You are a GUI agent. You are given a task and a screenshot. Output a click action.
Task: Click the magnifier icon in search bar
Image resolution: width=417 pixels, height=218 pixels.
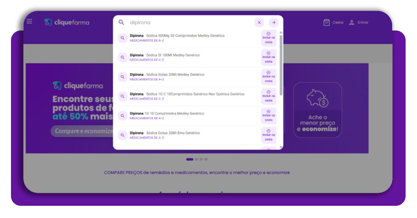click(x=121, y=22)
